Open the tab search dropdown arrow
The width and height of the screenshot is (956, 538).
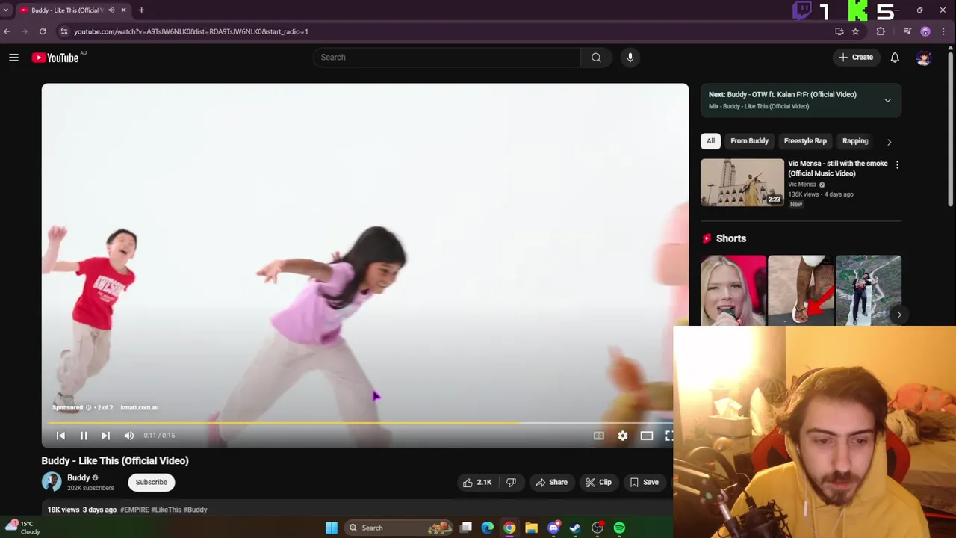click(6, 10)
